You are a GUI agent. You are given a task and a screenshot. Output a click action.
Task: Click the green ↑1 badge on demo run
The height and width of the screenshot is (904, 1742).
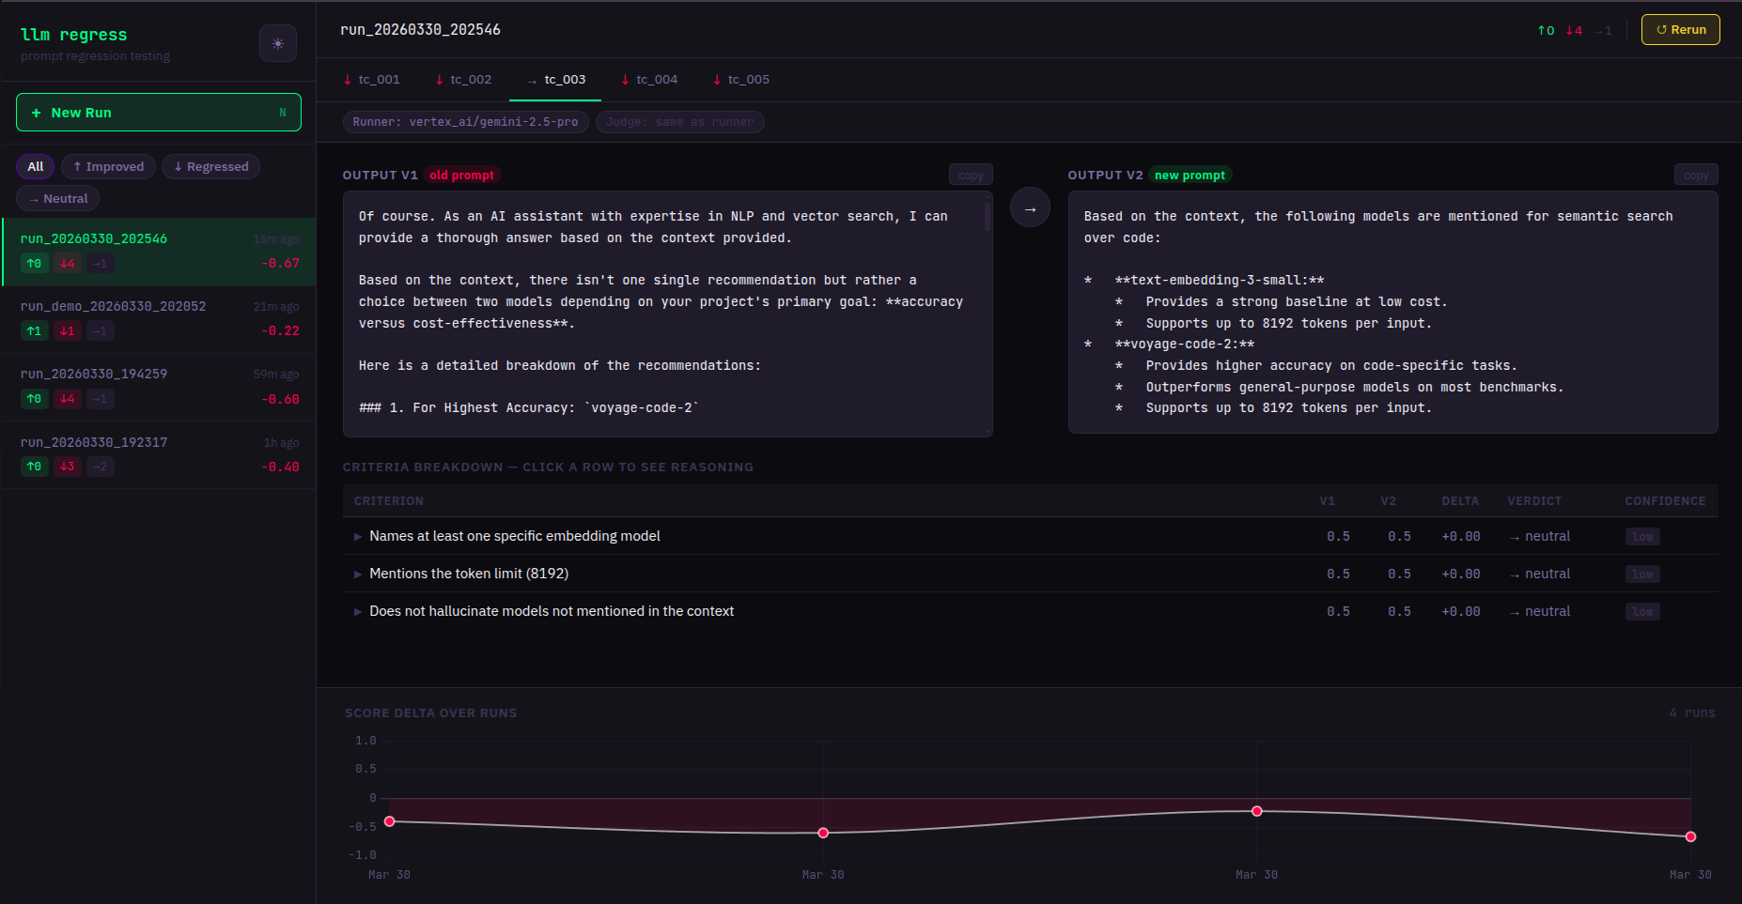[x=35, y=331]
